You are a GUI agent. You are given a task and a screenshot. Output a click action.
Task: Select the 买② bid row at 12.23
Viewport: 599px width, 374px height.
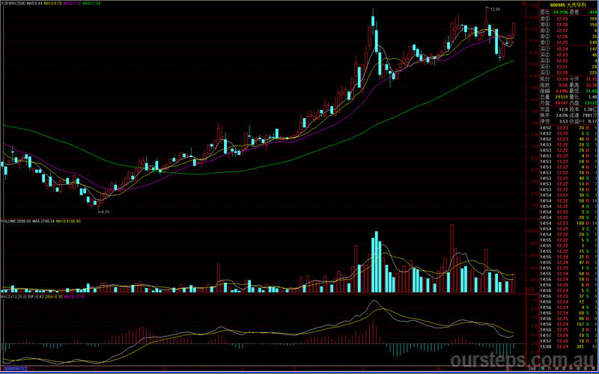click(568, 55)
